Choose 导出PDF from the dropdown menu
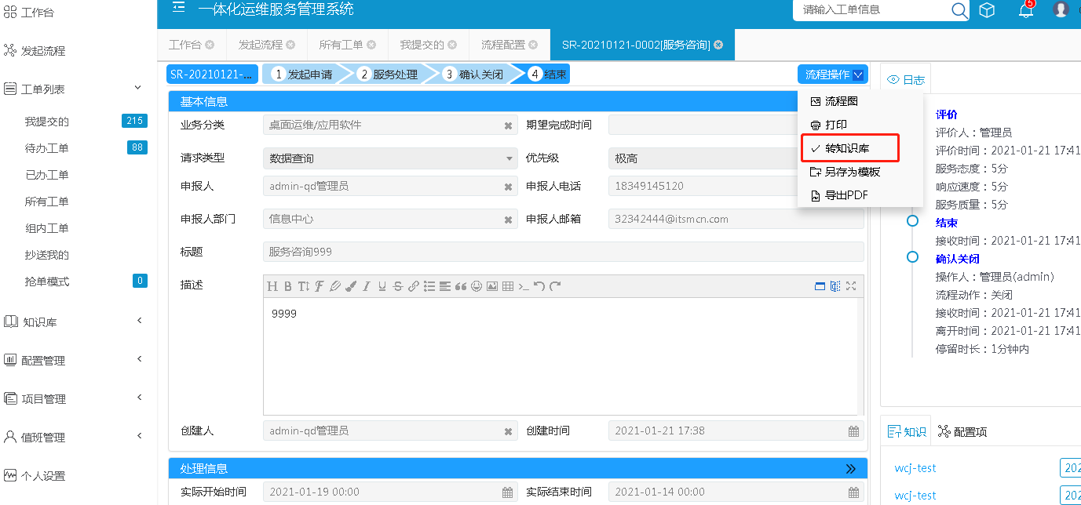Image resolution: width=1081 pixels, height=505 pixels. point(845,195)
